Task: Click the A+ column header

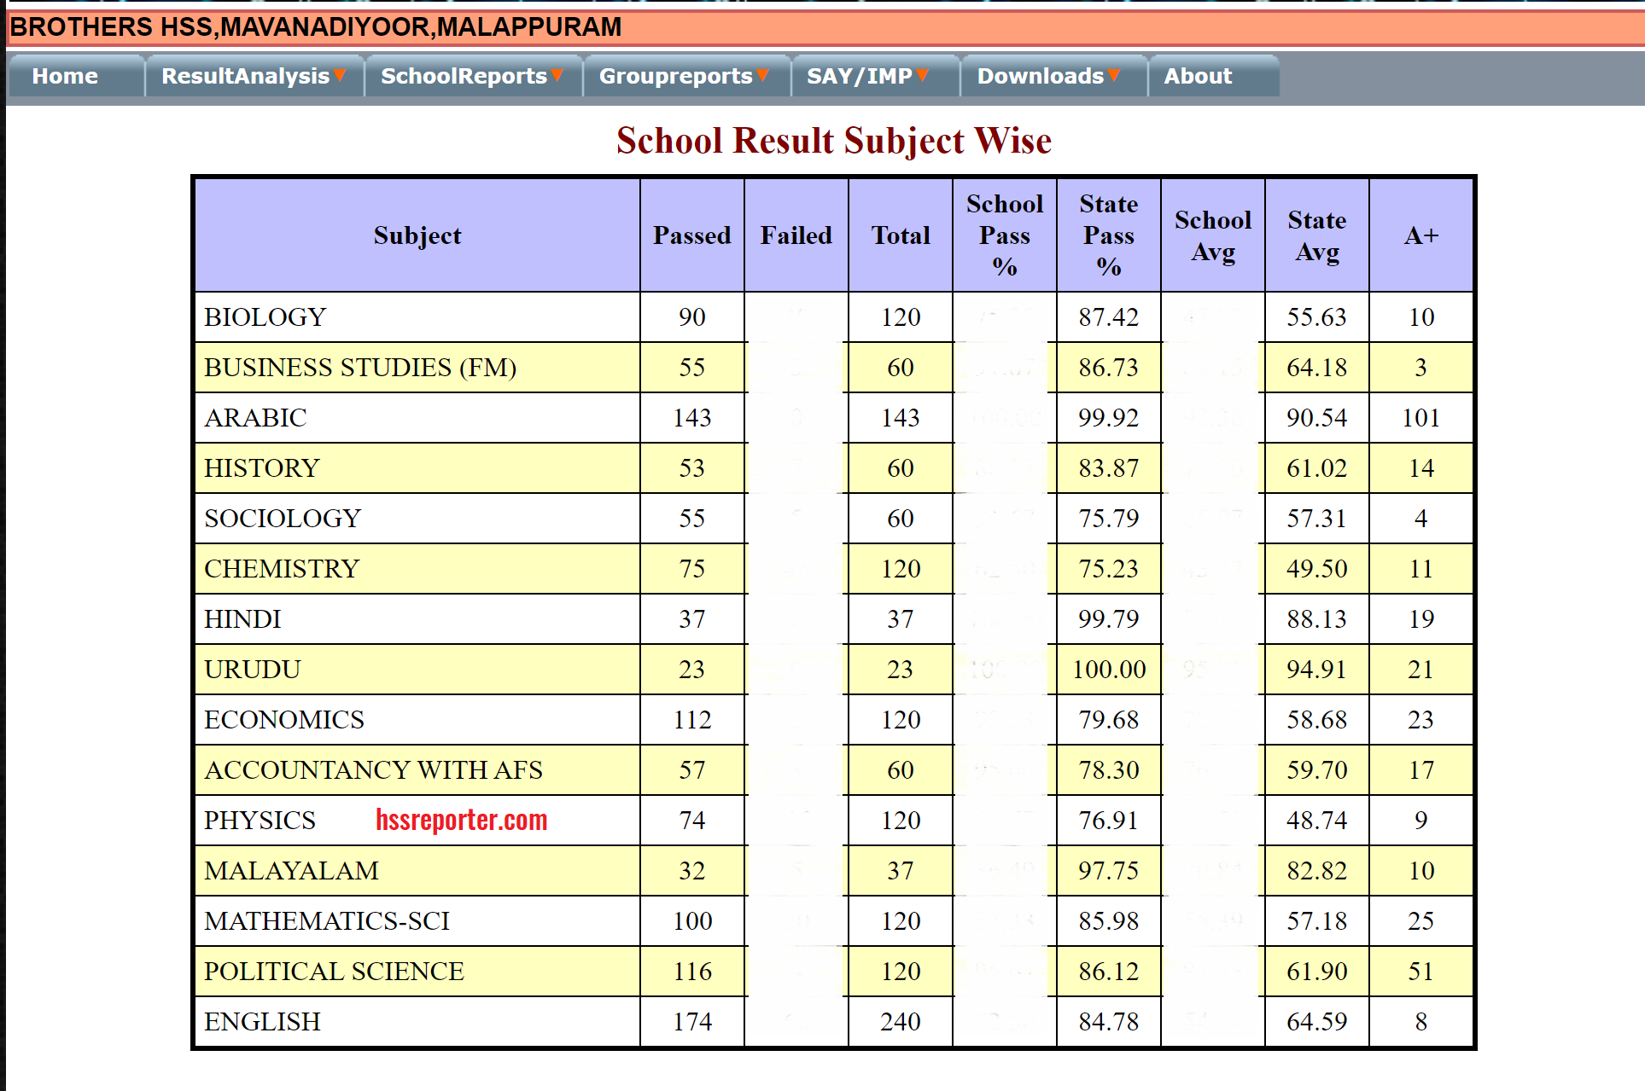Action: (x=1420, y=235)
